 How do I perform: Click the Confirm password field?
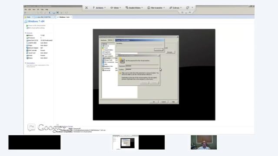tap(142, 69)
